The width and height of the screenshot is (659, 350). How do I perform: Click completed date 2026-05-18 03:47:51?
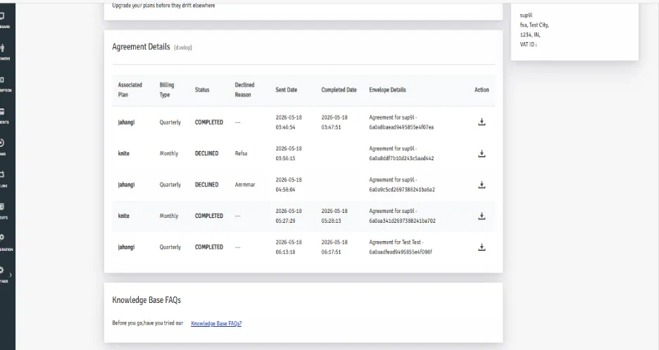click(x=334, y=122)
